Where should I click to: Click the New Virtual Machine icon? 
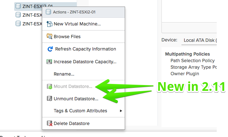[x=49, y=24]
